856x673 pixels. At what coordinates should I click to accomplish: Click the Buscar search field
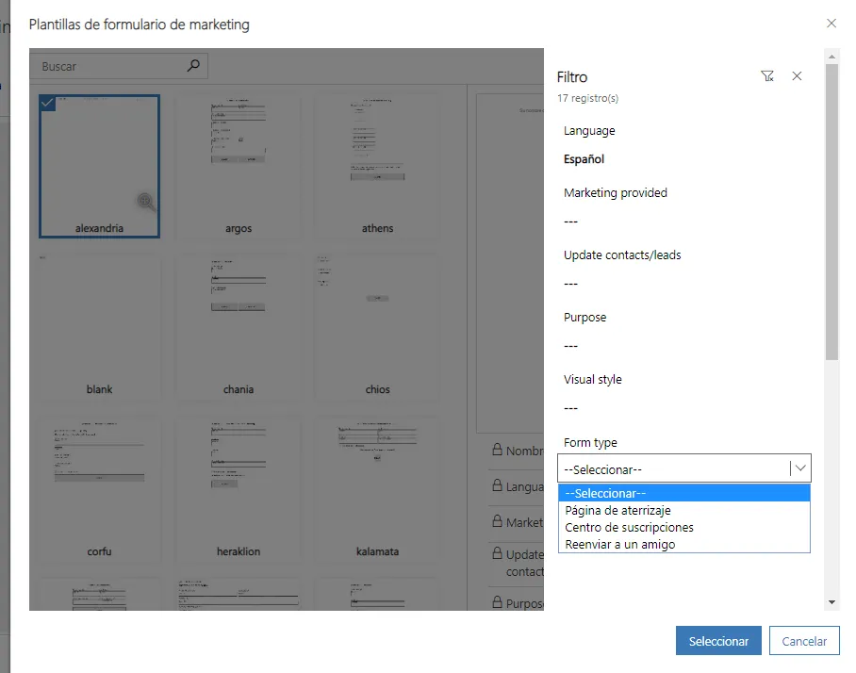click(x=119, y=66)
